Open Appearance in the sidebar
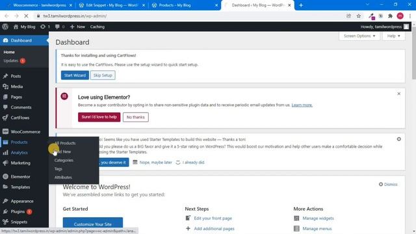 pos(22,201)
